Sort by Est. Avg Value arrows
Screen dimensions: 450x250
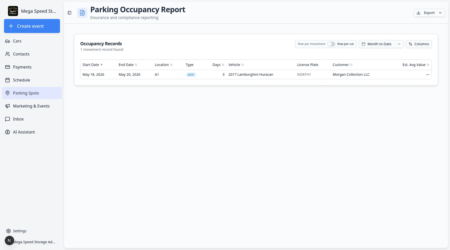(428, 65)
